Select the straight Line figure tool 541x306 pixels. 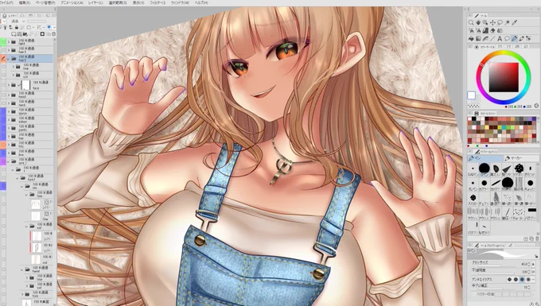click(x=492, y=39)
